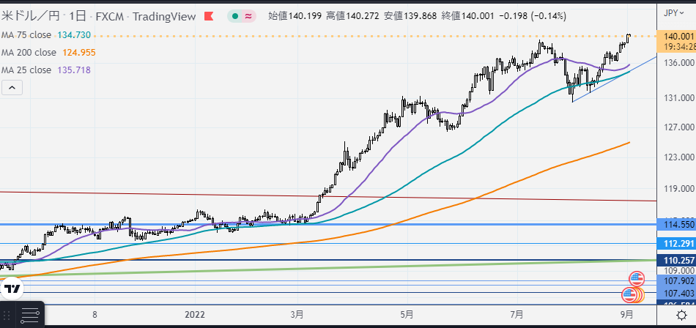The image size is (696, 328).
Task: Click the 1日 interval label
Action: click(x=79, y=16)
